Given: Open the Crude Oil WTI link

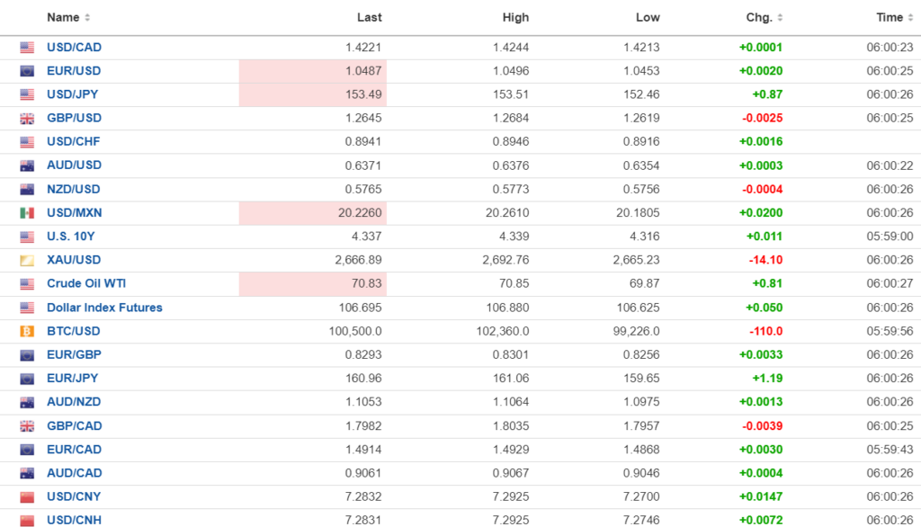Looking at the screenshot, I should [x=86, y=283].
